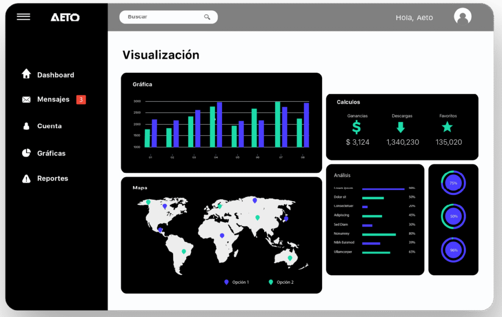Click the search magnifier icon

(207, 17)
